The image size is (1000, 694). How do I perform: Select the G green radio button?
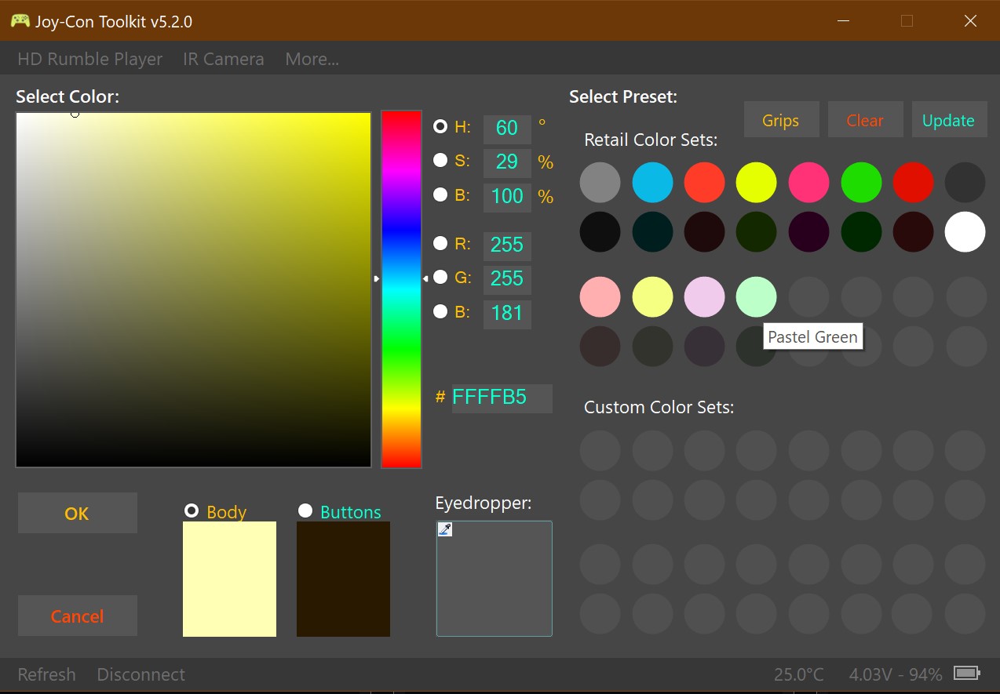[x=440, y=277]
